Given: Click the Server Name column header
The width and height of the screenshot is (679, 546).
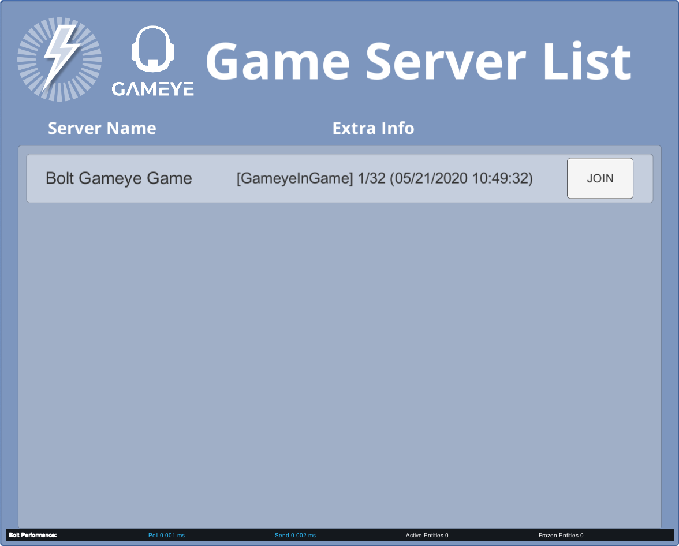Looking at the screenshot, I should 102,128.
